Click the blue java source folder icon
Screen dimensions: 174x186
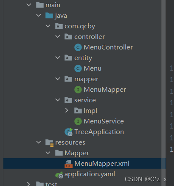point(49,16)
